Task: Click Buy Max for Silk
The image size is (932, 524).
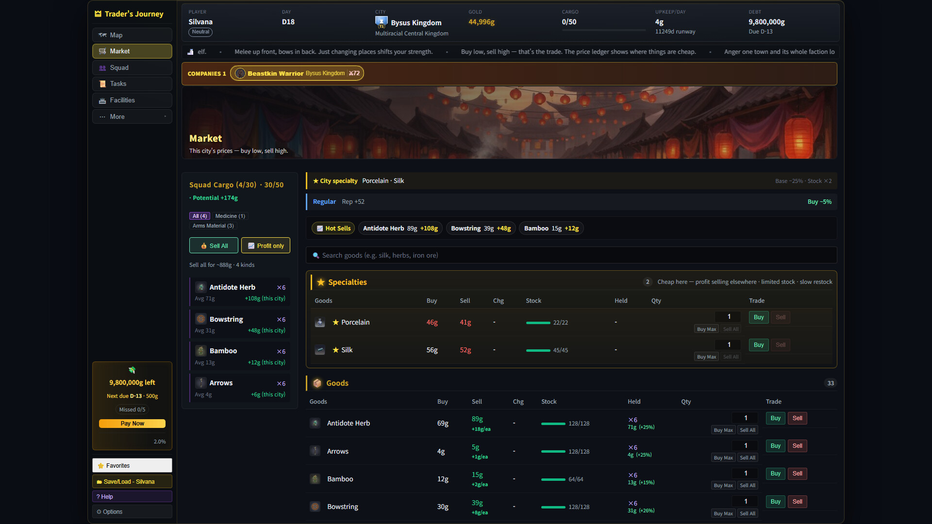Action: coord(706,357)
